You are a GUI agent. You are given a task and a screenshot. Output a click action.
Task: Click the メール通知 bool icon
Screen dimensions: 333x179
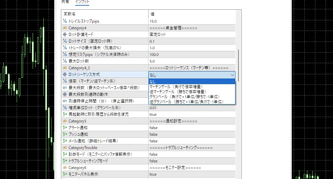(65, 141)
